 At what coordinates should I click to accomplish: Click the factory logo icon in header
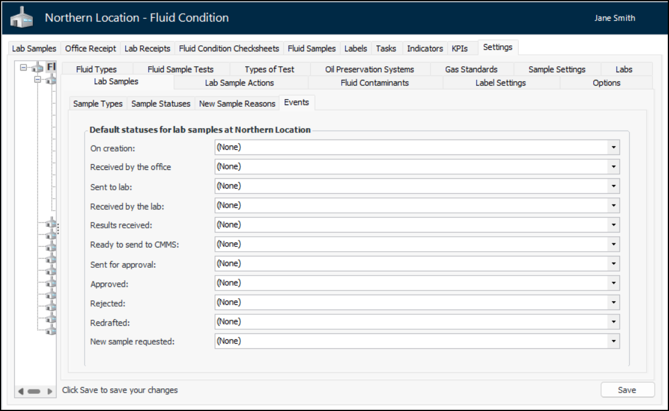(x=21, y=18)
